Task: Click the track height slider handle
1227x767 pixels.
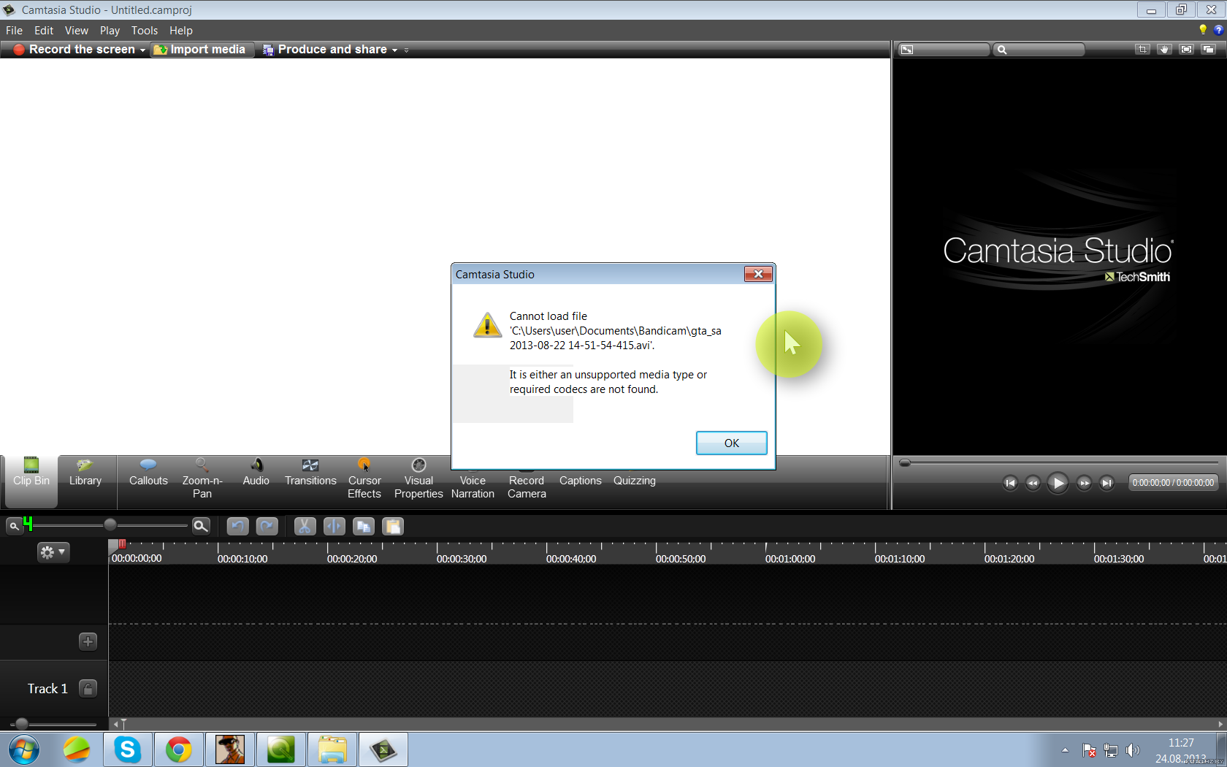Action: [x=22, y=724]
